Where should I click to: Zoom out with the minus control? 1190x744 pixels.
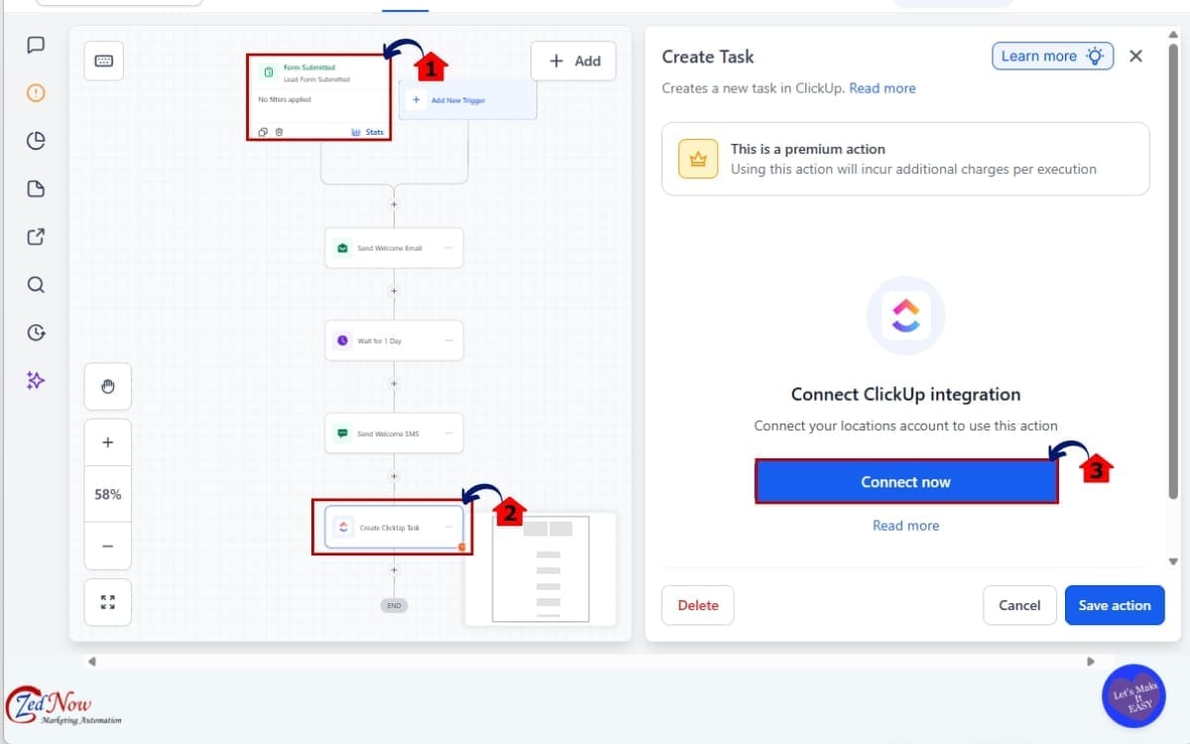click(x=108, y=547)
